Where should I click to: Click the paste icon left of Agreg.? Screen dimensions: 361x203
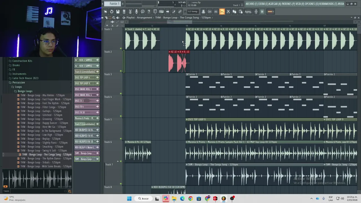pos(241,12)
